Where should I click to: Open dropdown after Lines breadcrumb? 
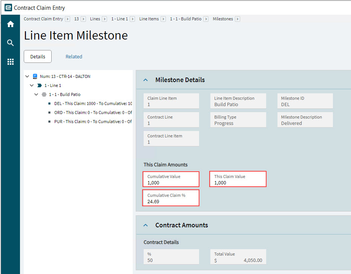pos(104,19)
